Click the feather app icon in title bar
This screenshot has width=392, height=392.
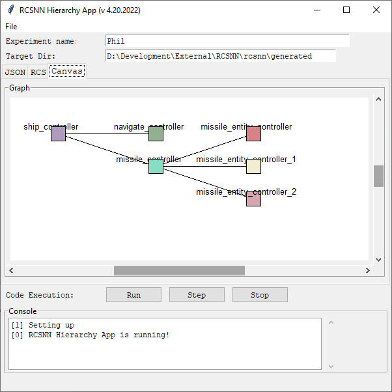(11, 10)
